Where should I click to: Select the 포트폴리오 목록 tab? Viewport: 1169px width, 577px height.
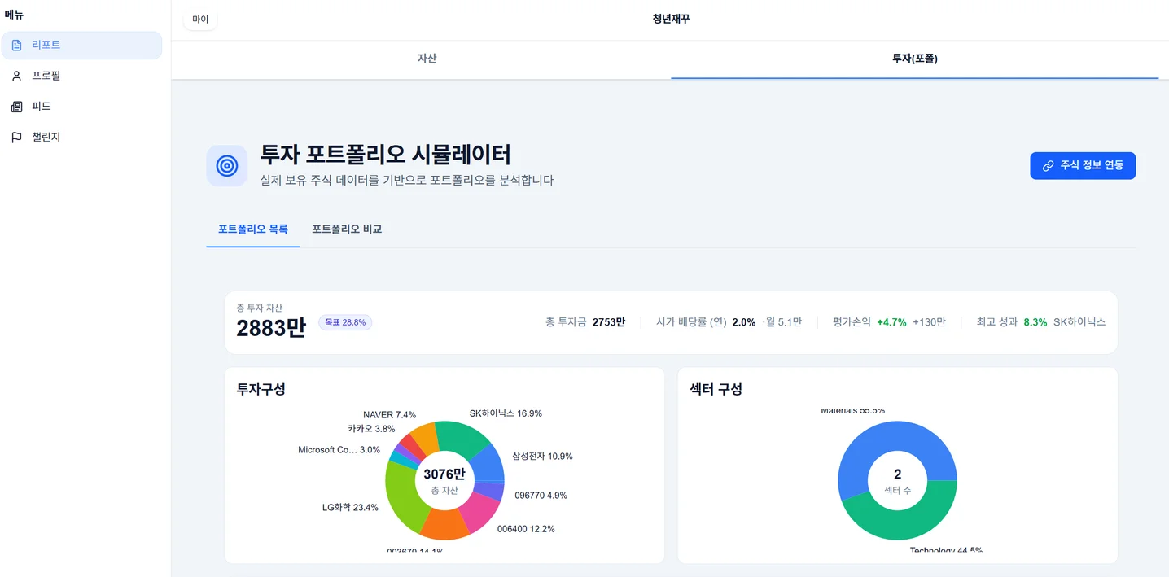pos(252,229)
